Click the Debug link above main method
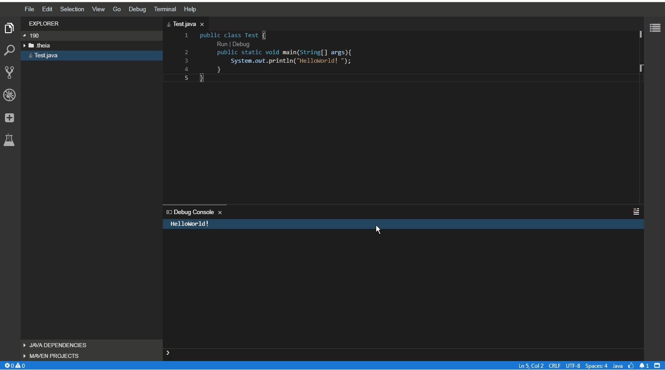Screen dimensions: 665x370 [x=241, y=44]
